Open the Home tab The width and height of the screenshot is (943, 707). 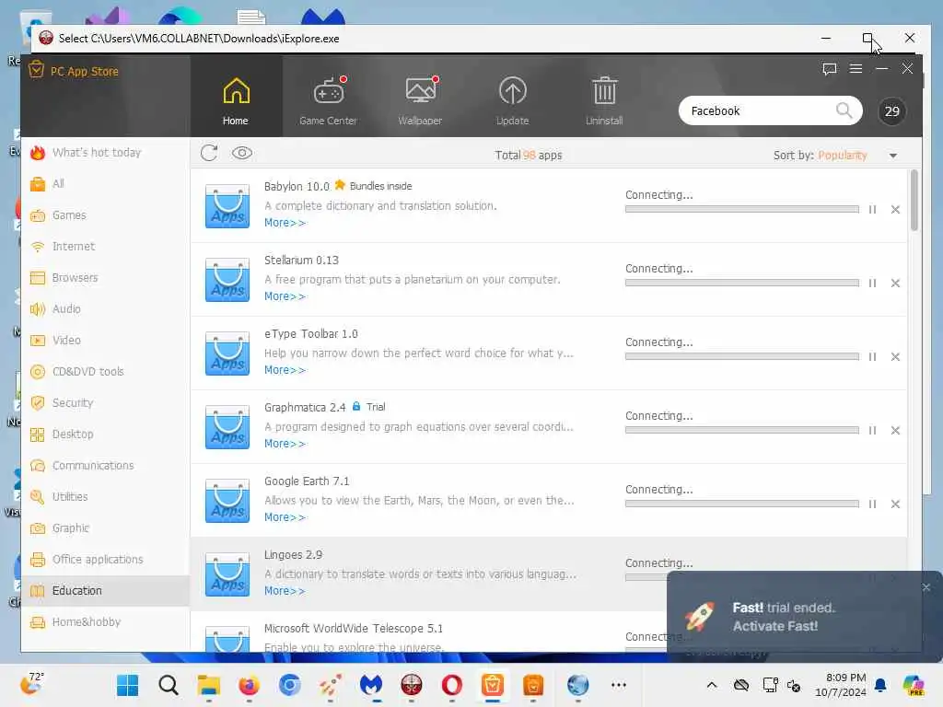pos(236,99)
